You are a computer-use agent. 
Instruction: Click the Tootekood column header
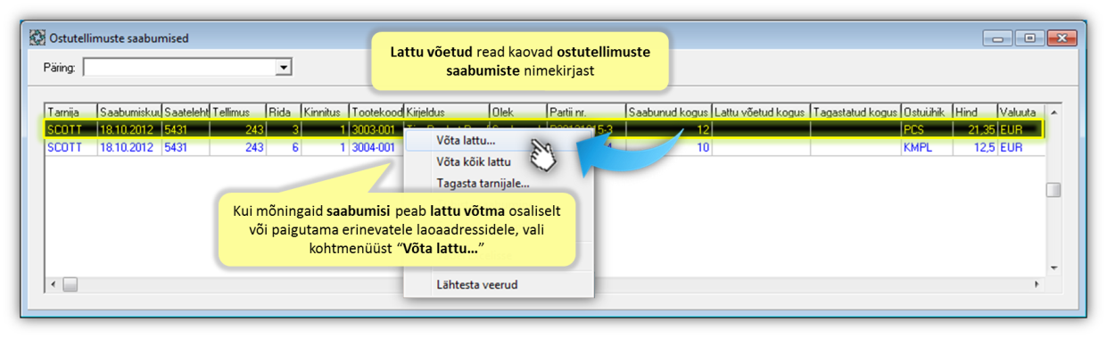(376, 112)
